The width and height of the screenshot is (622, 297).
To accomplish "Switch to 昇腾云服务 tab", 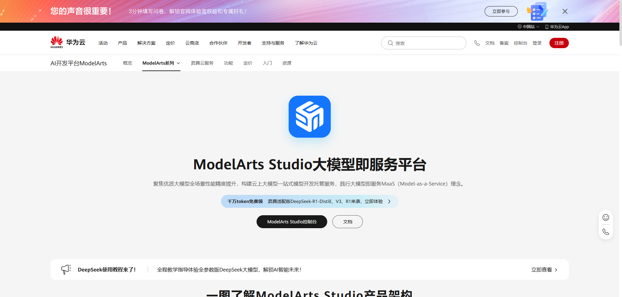I will click(x=202, y=63).
